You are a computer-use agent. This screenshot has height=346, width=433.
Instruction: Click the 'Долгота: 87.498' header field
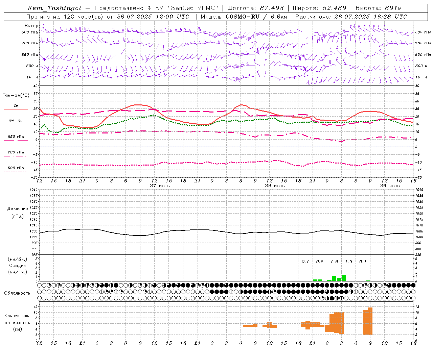(x=256, y=8)
